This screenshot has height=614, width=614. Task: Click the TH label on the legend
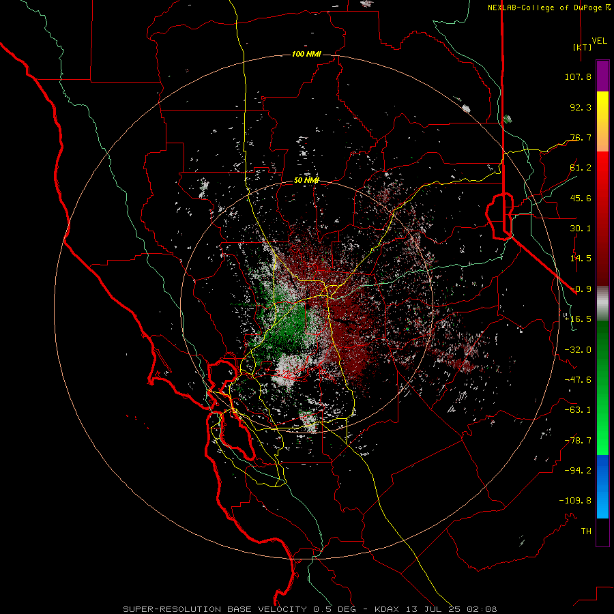(586, 531)
